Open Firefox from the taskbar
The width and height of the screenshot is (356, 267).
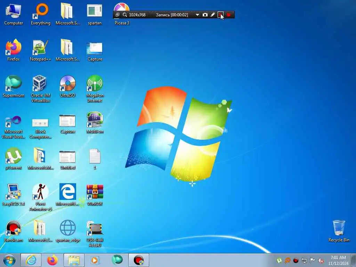pos(52,260)
